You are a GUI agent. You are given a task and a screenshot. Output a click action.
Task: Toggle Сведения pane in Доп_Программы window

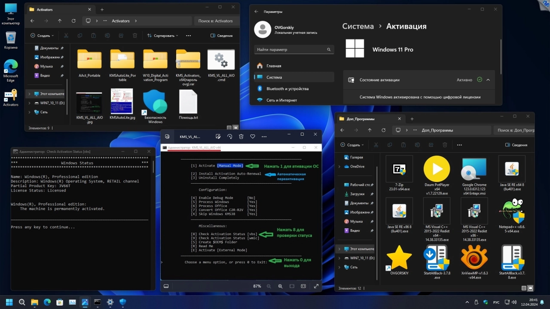[x=516, y=145]
